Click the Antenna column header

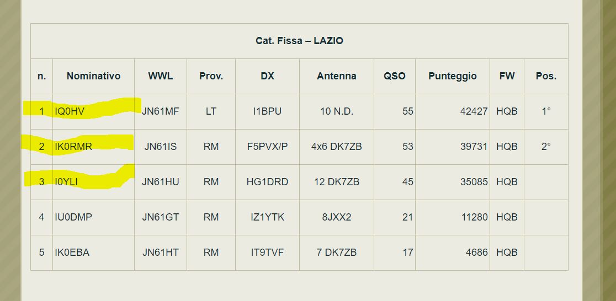click(336, 76)
